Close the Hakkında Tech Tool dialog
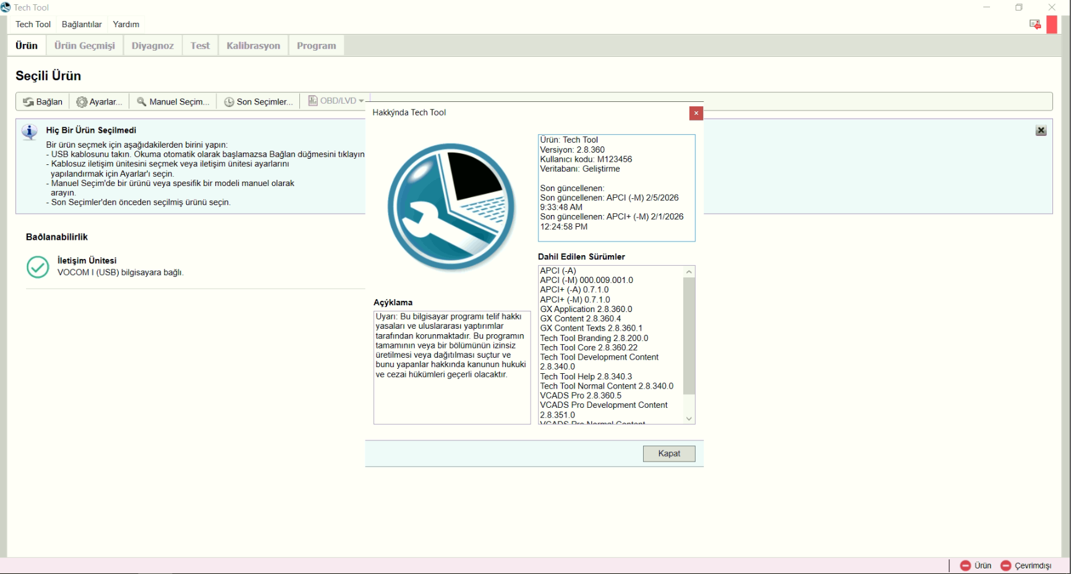 click(696, 113)
